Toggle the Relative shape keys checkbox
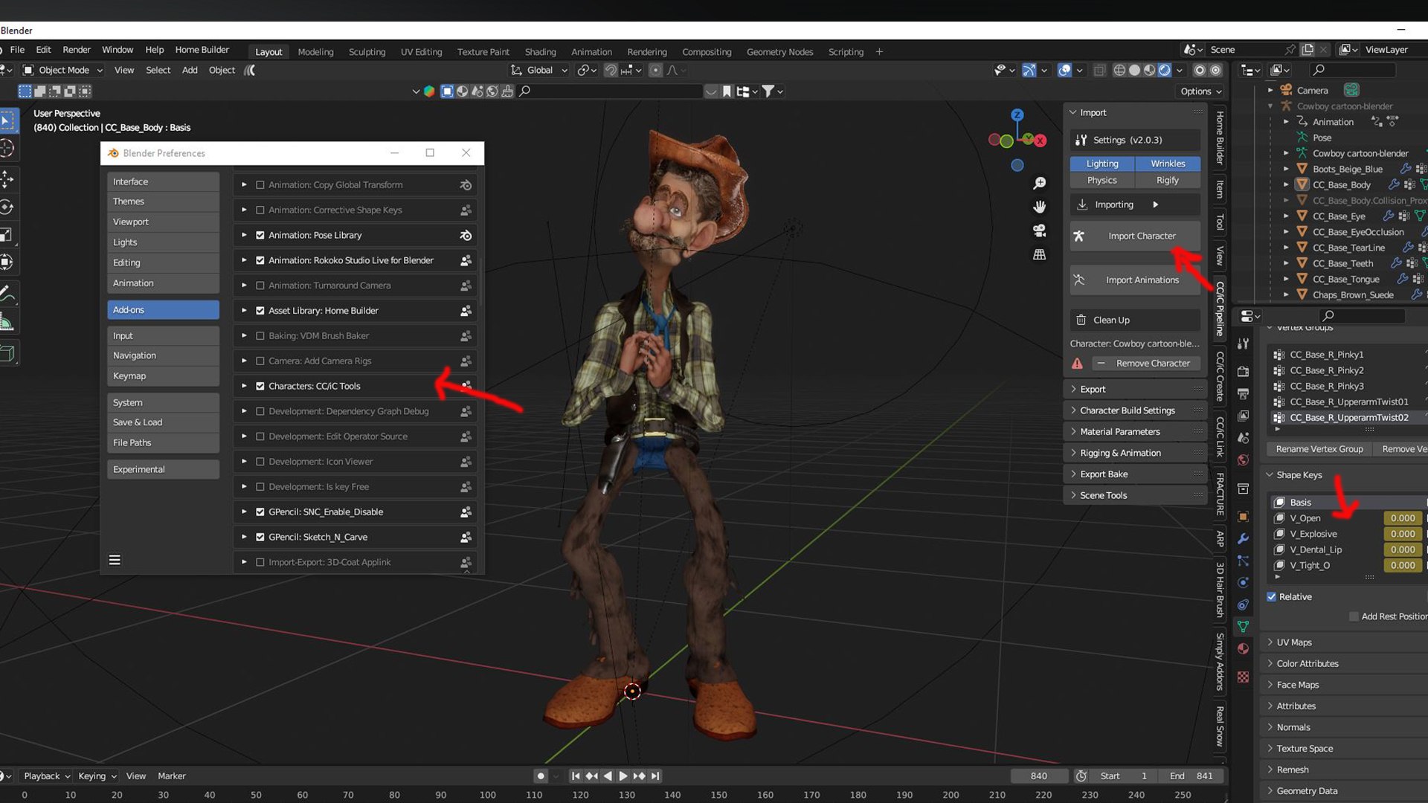This screenshot has height=803, width=1428. click(1272, 596)
